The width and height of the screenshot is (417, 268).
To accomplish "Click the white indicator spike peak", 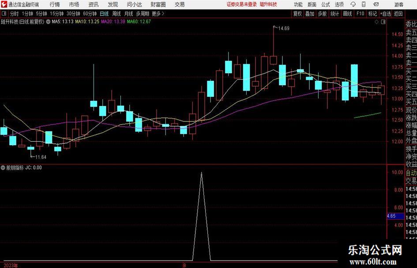I will (x=202, y=173).
